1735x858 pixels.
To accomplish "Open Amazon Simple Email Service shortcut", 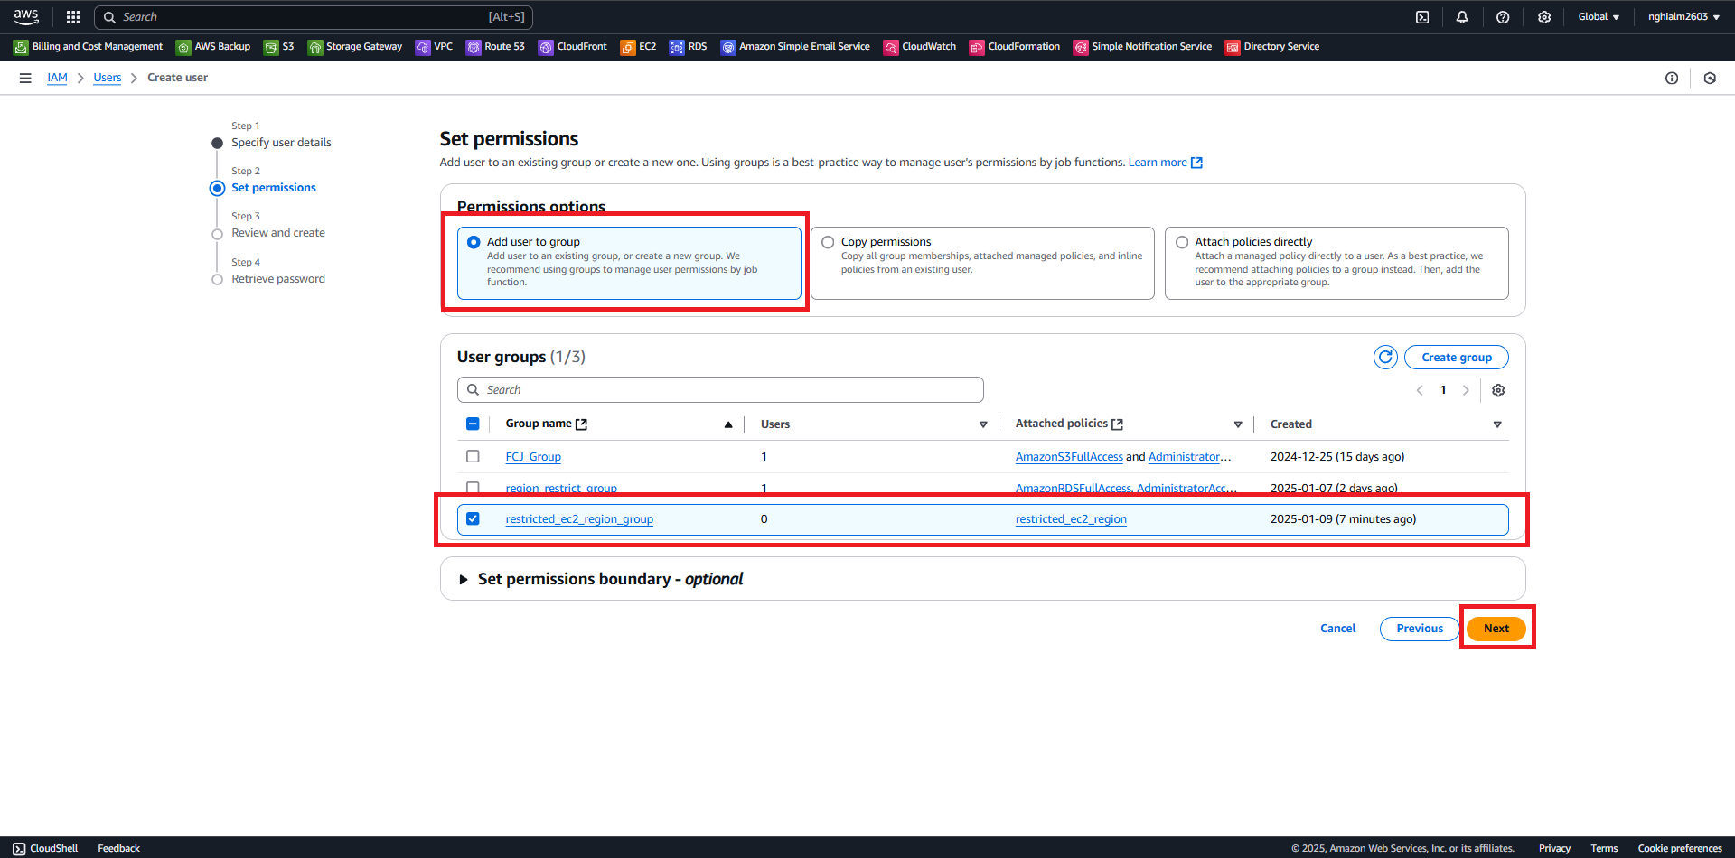I will [795, 47].
